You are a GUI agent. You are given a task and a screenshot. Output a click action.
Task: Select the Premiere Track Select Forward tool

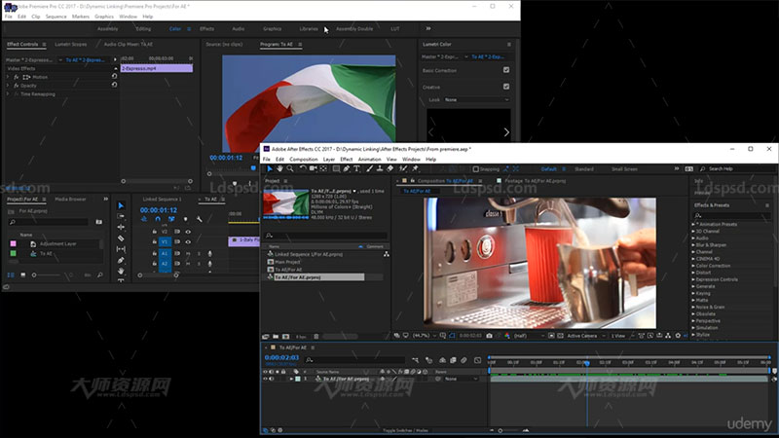121,216
